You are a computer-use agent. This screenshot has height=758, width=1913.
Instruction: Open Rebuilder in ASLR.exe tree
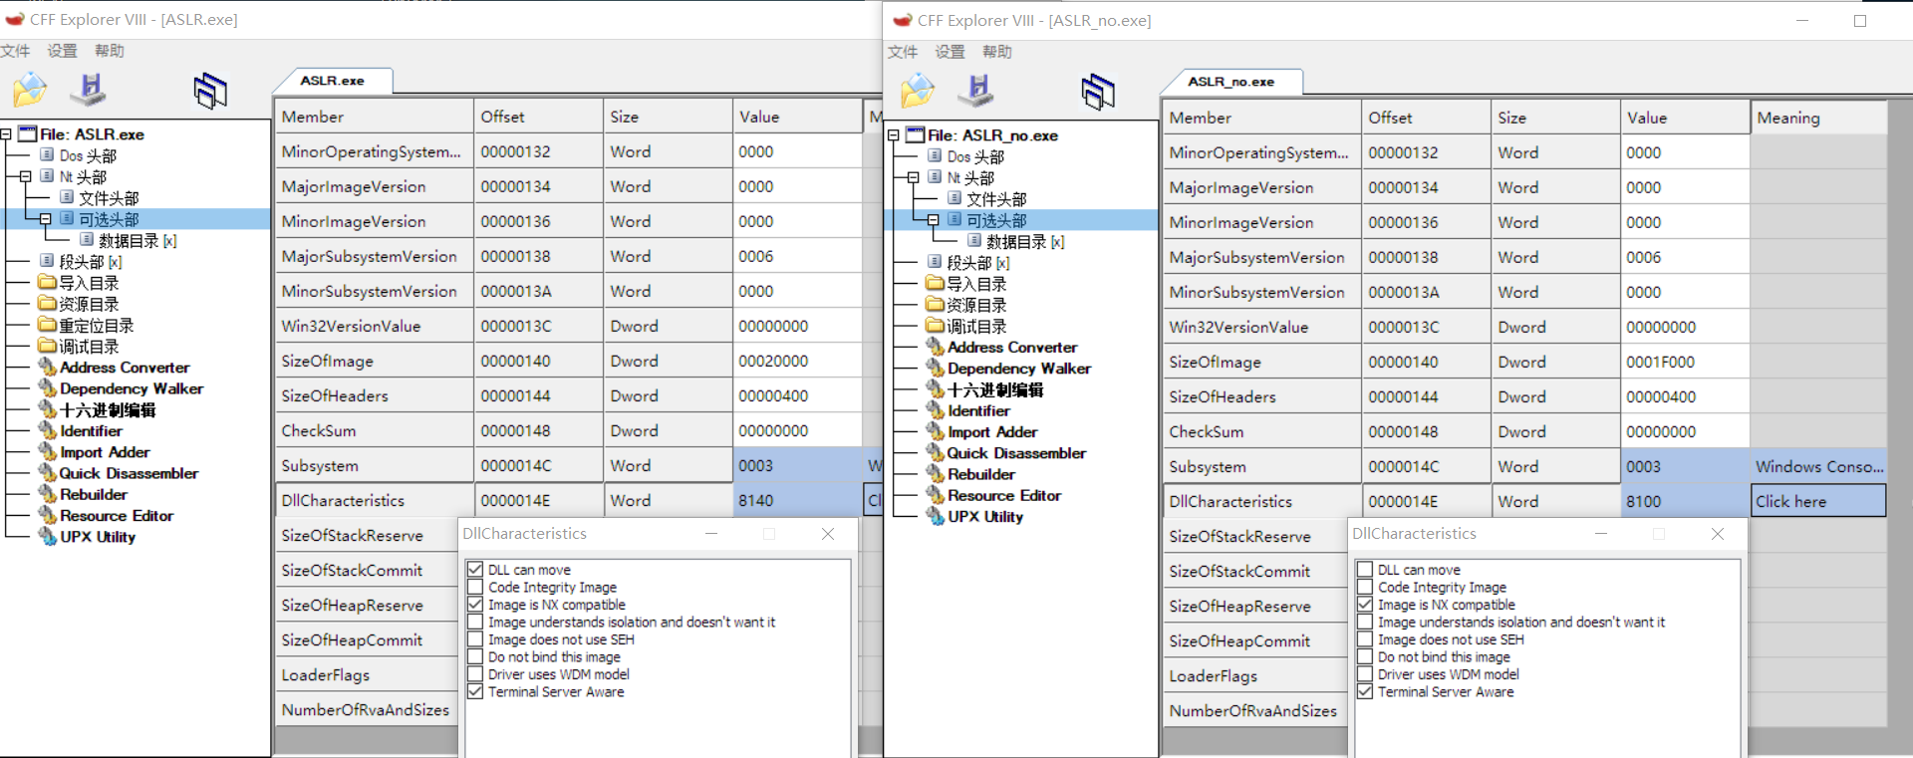coord(94,494)
